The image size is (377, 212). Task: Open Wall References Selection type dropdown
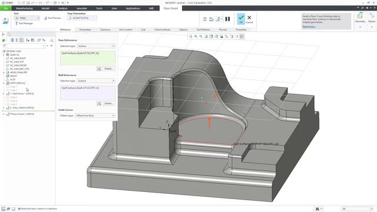96,81
